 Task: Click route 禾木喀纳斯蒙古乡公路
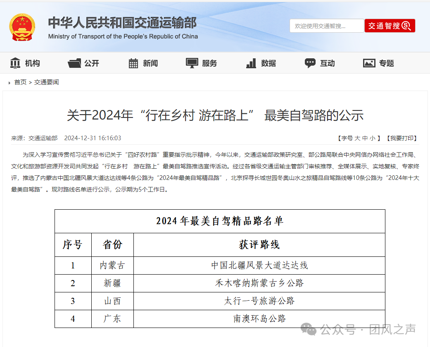(259, 283)
